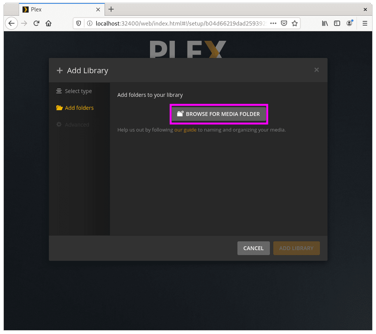Close the Add Library dialog with X

click(316, 70)
